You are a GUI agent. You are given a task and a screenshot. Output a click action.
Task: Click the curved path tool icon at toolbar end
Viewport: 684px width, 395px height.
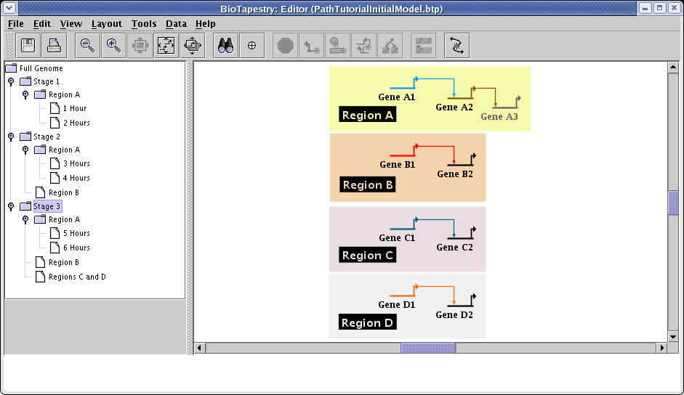pyautogui.click(x=456, y=46)
